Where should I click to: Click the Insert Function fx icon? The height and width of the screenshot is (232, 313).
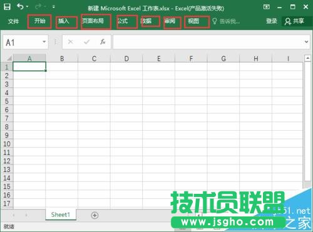point(103,42)
